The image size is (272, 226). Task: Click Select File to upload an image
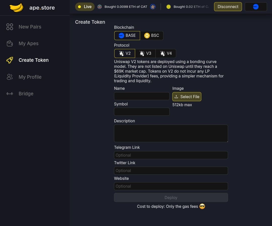(187, 97)
